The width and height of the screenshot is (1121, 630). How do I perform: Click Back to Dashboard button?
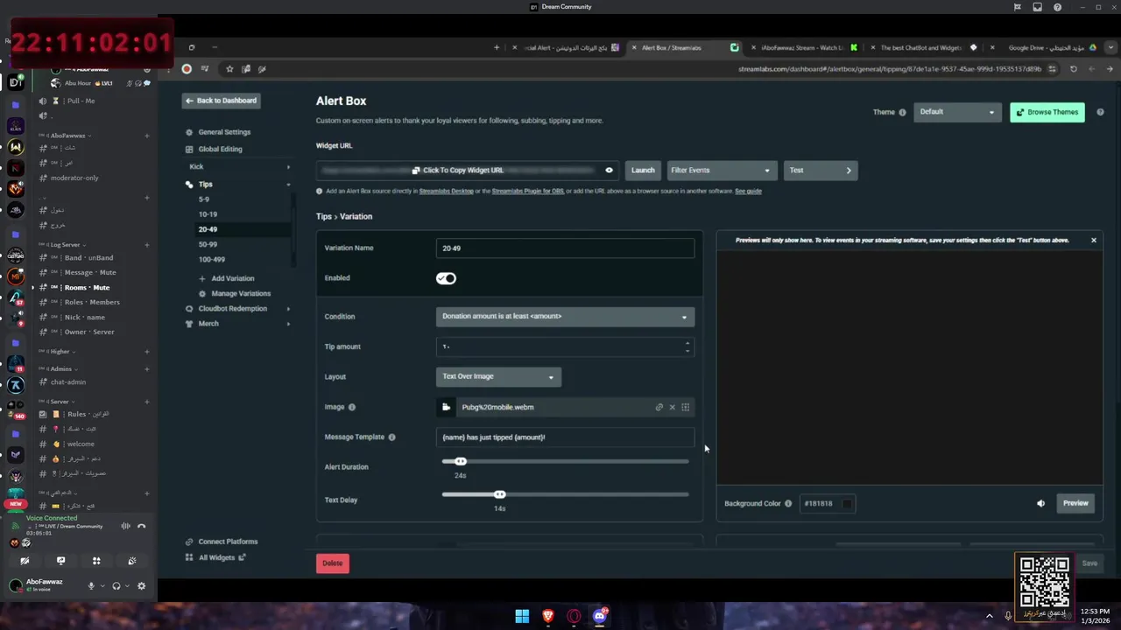pos(221,101)
